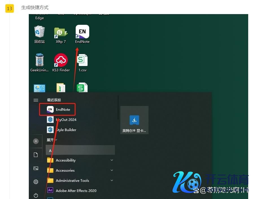This screenshot has width=253, height=199.
Task: Open the EndNote desktop shortcut
Action: pos(82,32)
